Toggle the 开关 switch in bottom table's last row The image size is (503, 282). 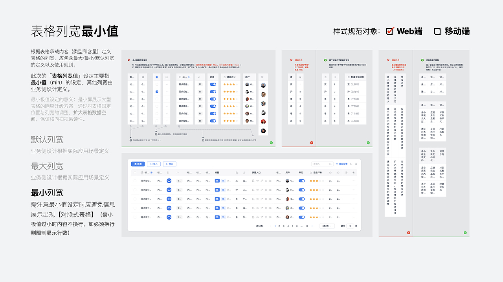tap(302, 217)
